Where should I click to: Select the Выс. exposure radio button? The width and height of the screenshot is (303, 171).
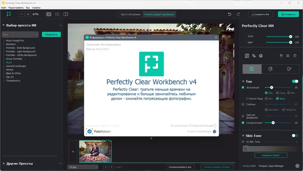tap(289, 93)
